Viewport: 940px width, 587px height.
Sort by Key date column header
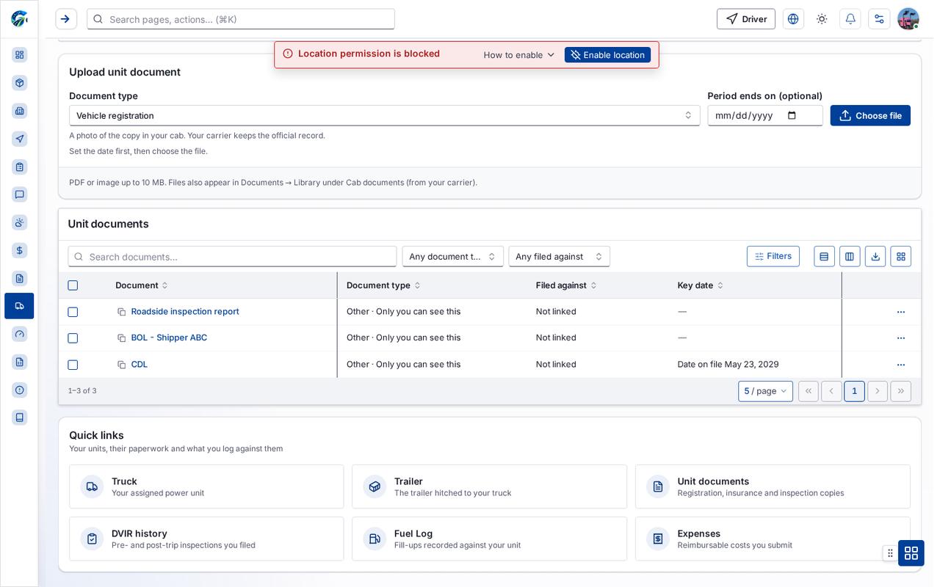[701, 285]
